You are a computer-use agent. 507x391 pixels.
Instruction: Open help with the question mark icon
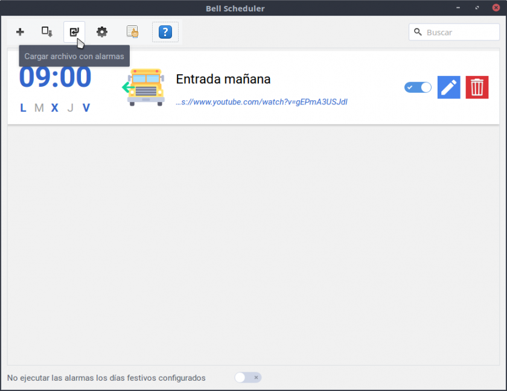(x=165, y=32)
